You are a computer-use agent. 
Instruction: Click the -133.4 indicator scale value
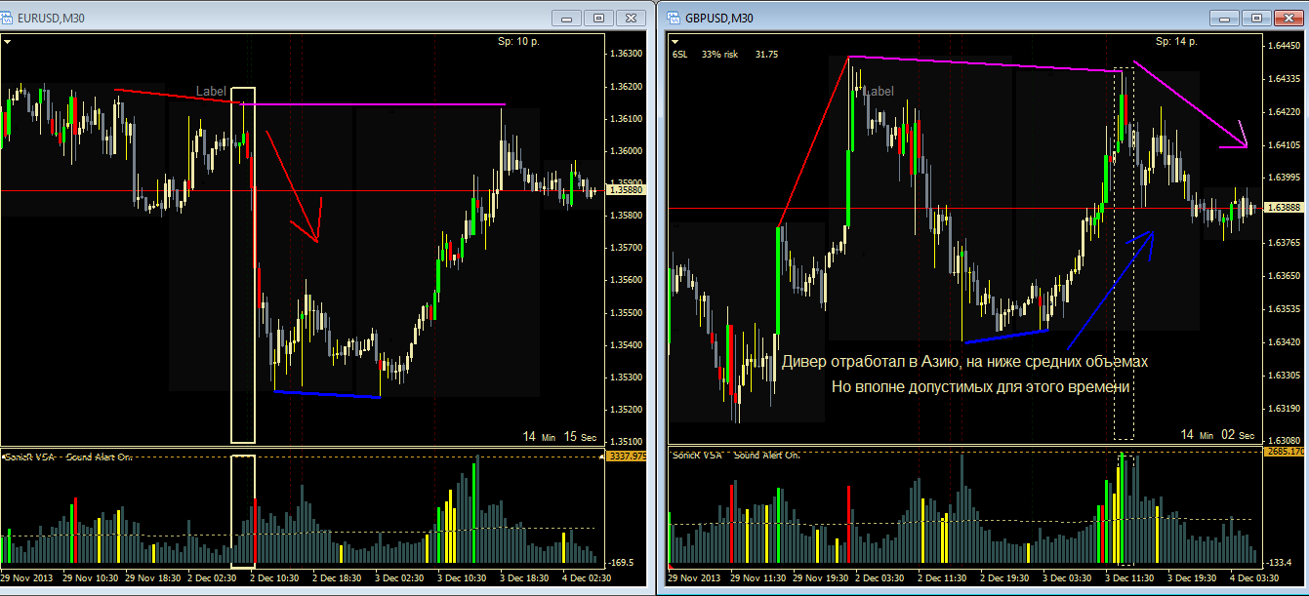click(1281, 563)
